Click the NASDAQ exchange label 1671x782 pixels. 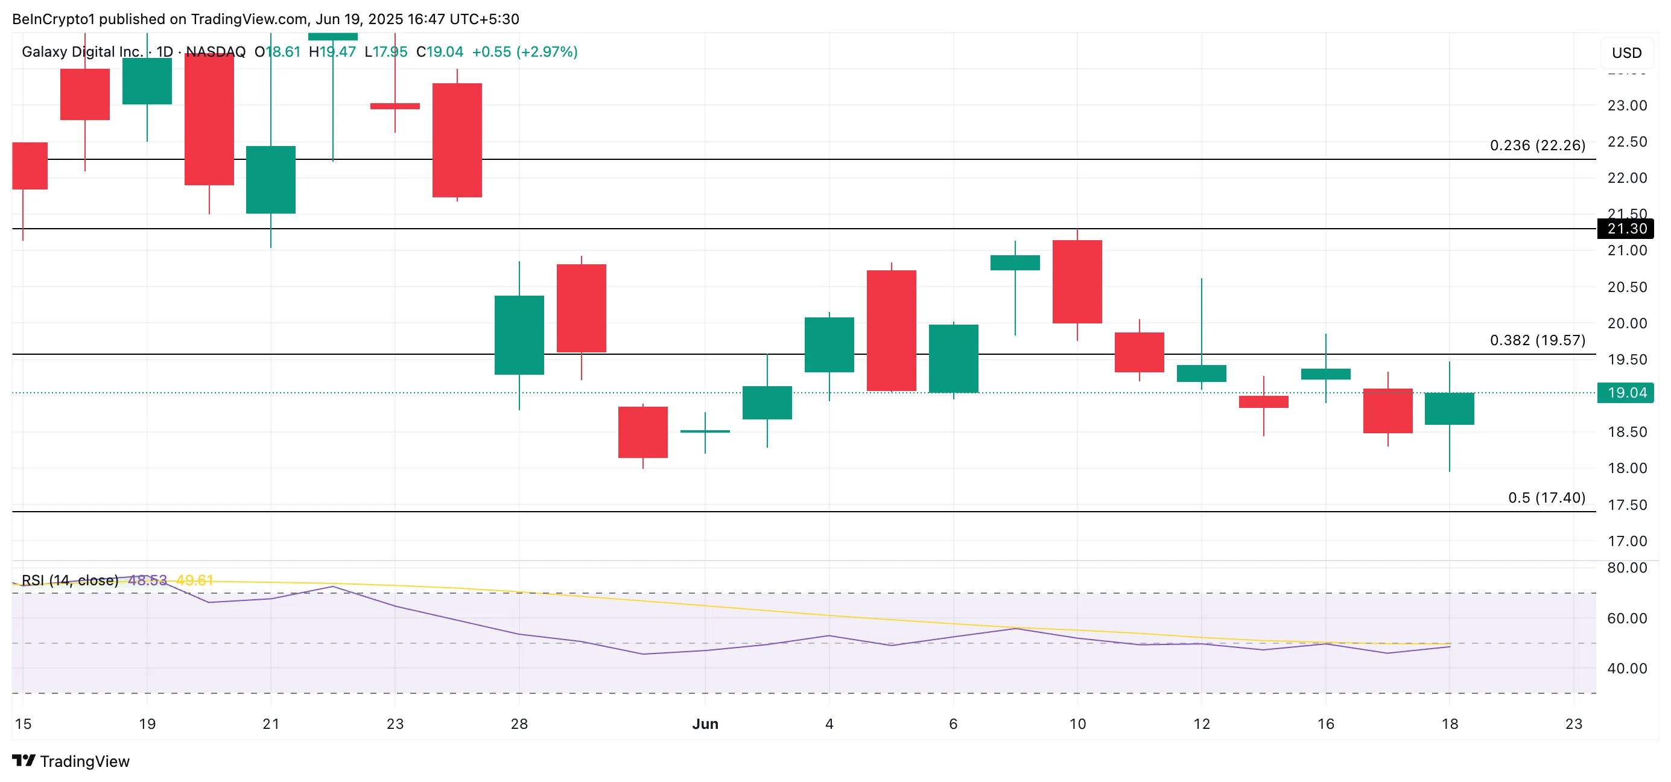click(x=216, y=52)
